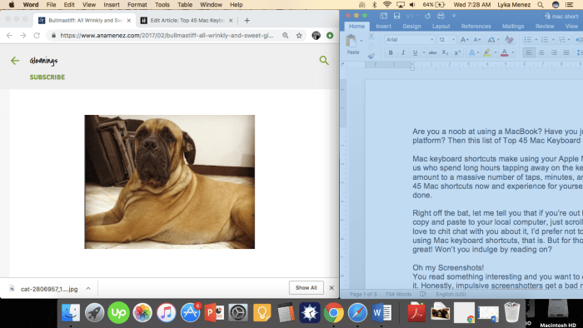The height and width of the screenshot is (328, 583).
Task: Open the underline style dropdown arrow
Action: click(424, 52)
